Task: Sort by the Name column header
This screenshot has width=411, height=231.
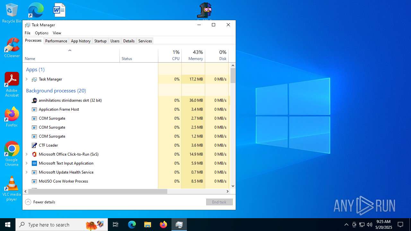Action: [x=71, y=56]
